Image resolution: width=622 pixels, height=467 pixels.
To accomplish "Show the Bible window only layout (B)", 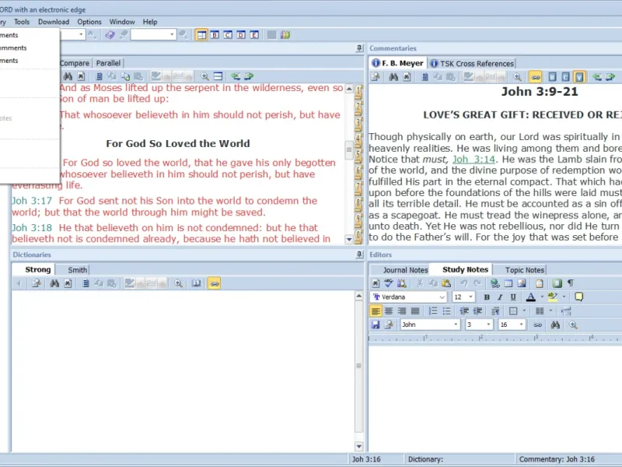I will click(215, 35).
